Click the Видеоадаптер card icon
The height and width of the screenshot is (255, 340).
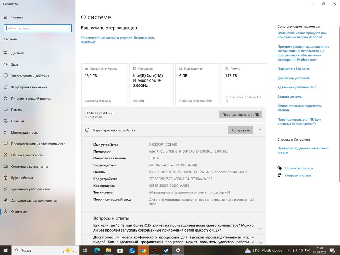pos(181,69)
